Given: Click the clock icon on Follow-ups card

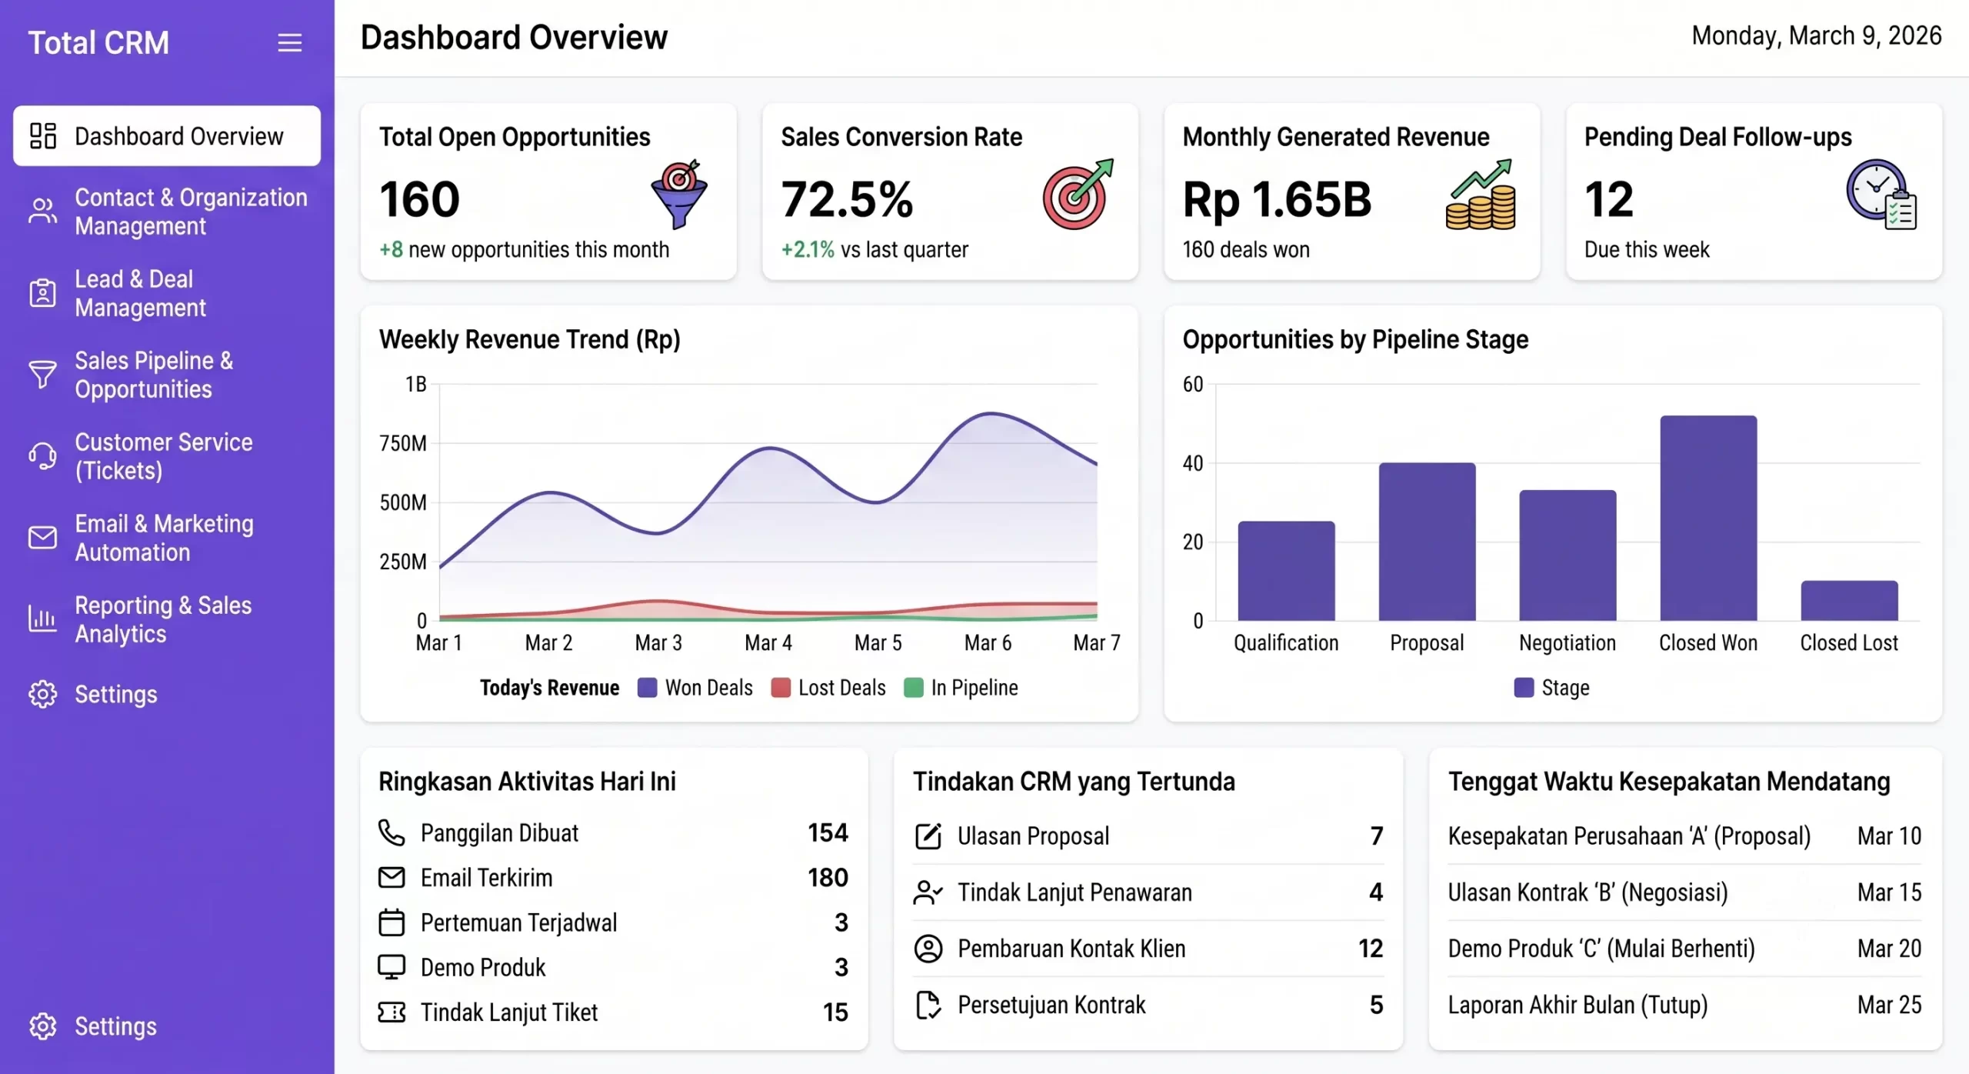Looking at the screenshot, I should (1882, 195).
